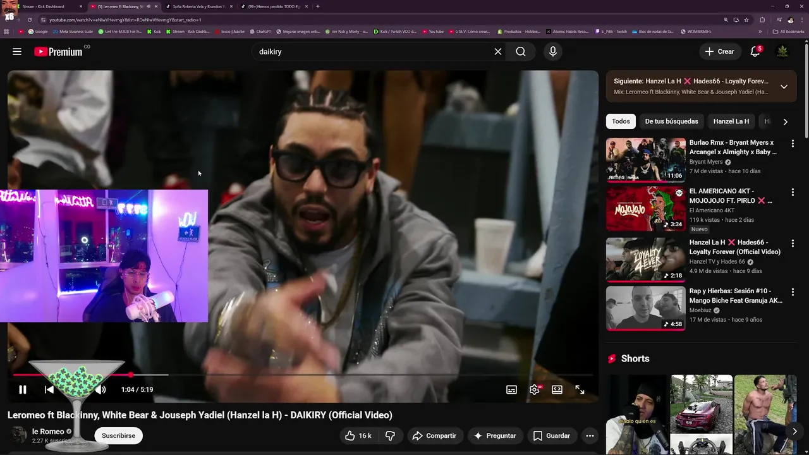Select the De tus búsquedas chip
Image resolution: width=809 pixels, height=455 pixels.
point(671,121)
